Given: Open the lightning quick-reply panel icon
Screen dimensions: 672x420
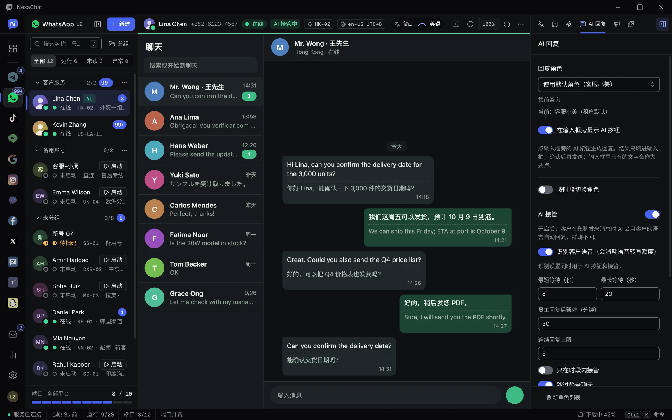Looking at the screenshot, I should pyautogui.click(x=569, y=24).
